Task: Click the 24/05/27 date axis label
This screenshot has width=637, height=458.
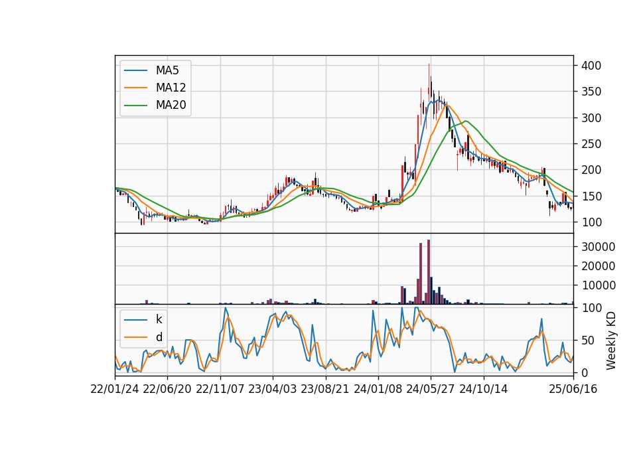Action: point(431,389)
